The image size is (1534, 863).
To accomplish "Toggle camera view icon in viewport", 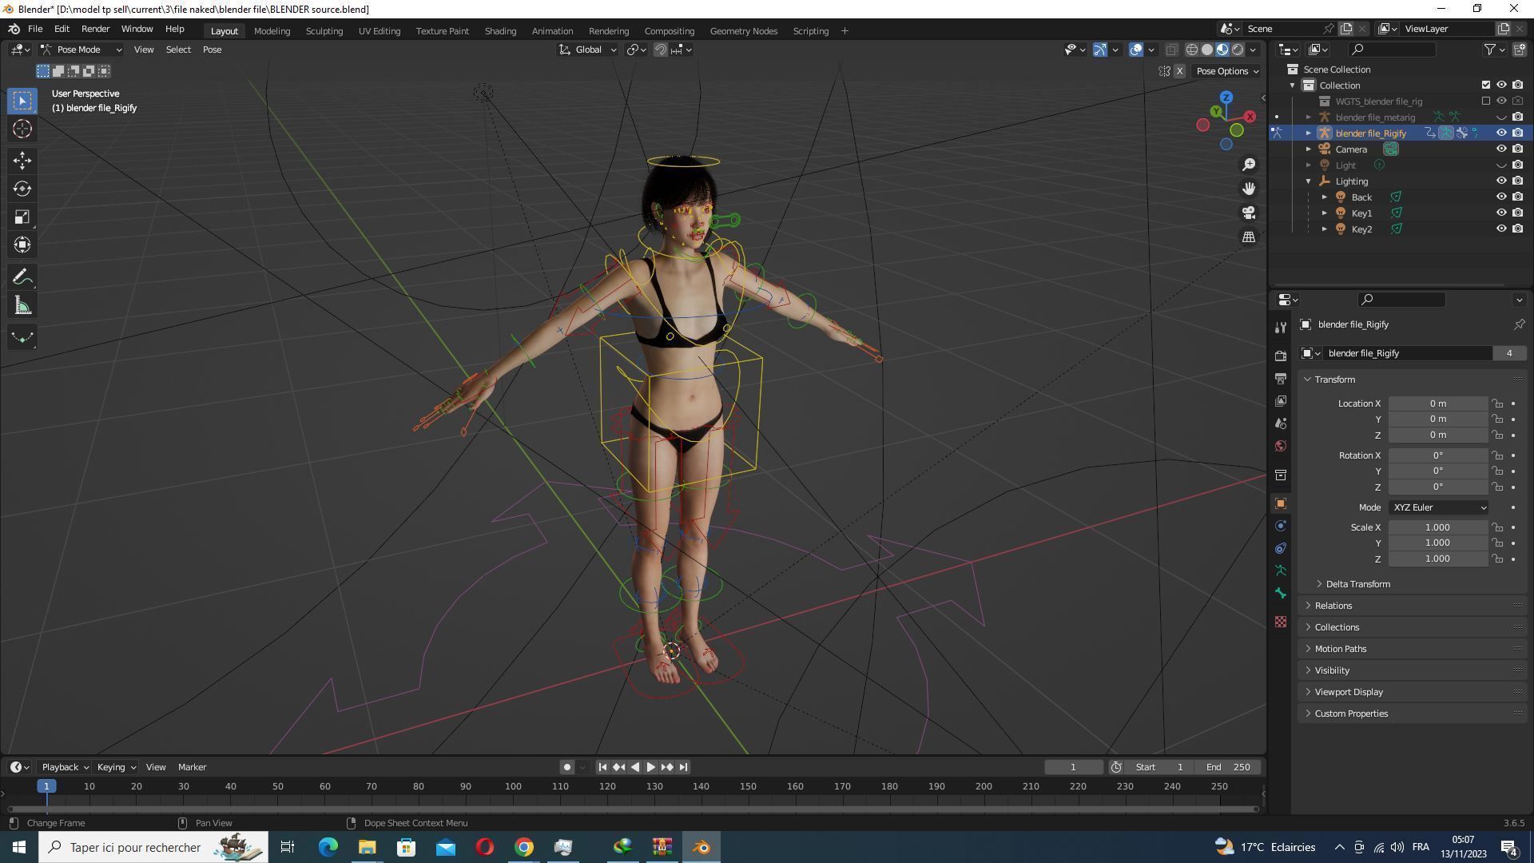I will pyautogui.click(x=1249, y=213).
